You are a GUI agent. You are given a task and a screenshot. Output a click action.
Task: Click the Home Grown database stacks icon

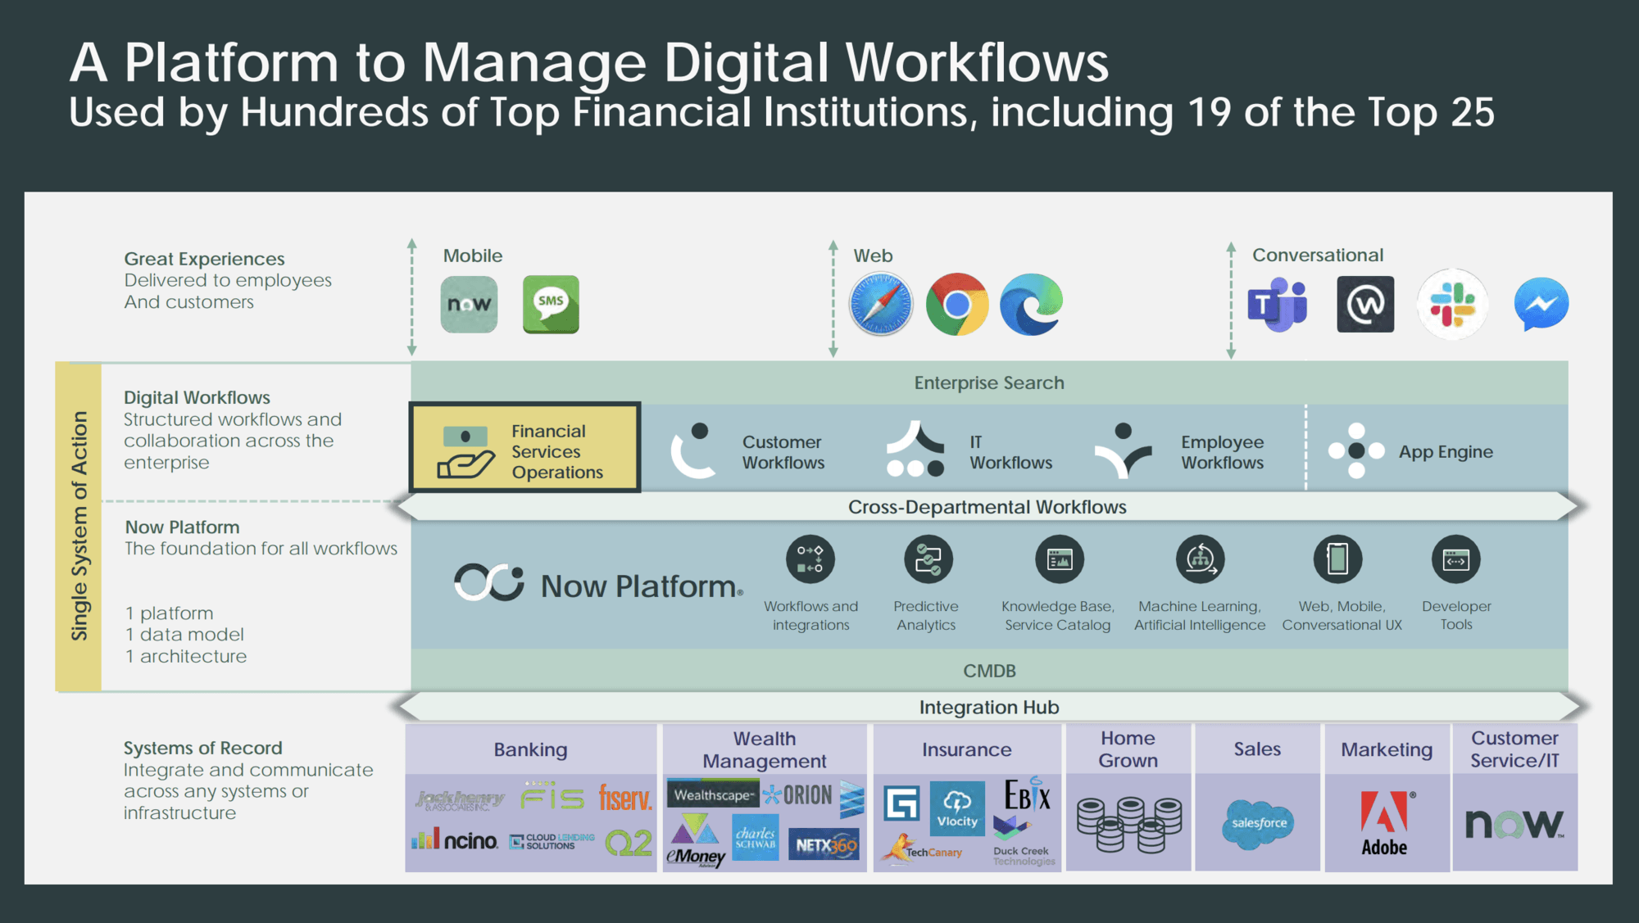click(x=1129, y=825)
